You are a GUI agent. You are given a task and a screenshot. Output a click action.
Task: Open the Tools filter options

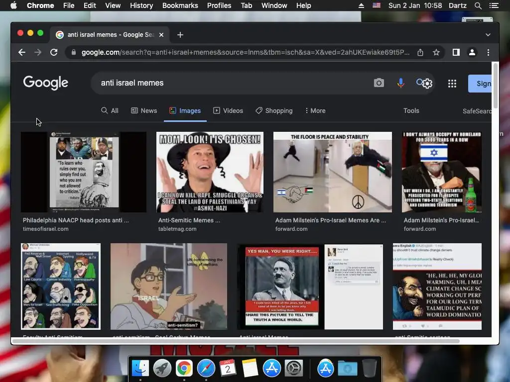[411, 111]
